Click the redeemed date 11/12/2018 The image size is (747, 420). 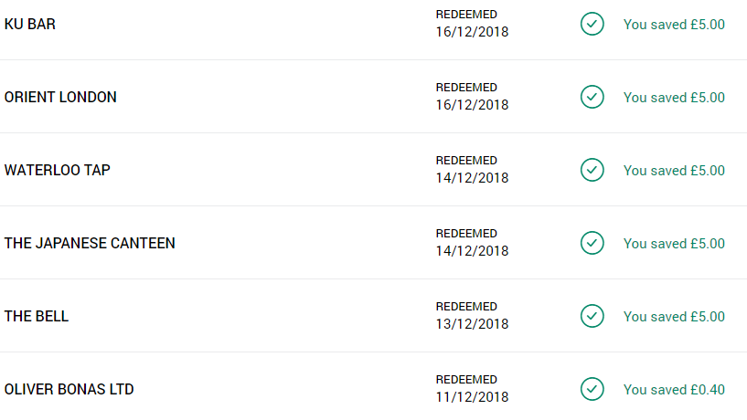point(472,396)
